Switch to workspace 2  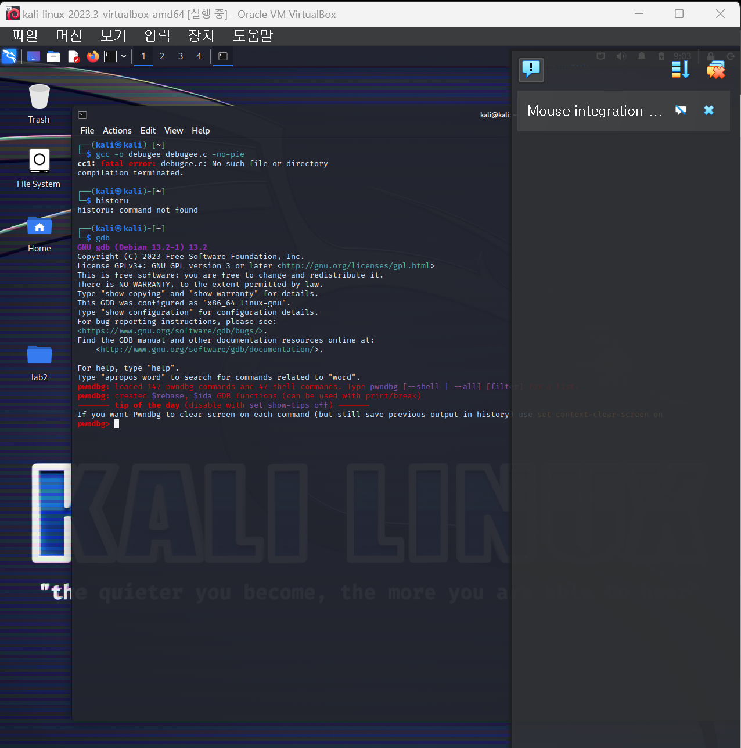(162, 56)
